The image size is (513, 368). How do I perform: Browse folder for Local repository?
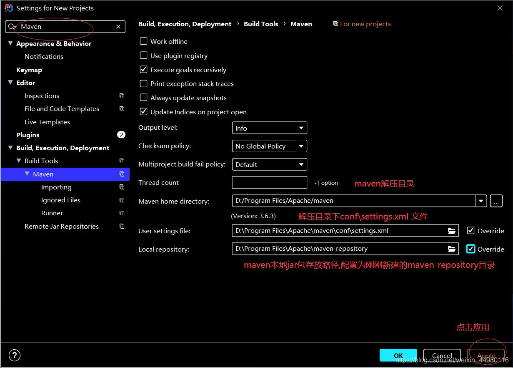(452, 249)
